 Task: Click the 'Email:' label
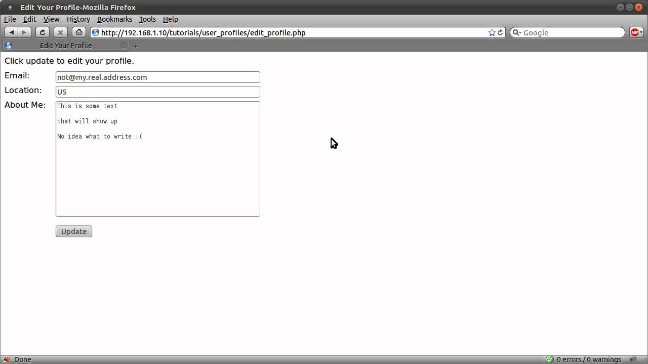pos(17,75)
